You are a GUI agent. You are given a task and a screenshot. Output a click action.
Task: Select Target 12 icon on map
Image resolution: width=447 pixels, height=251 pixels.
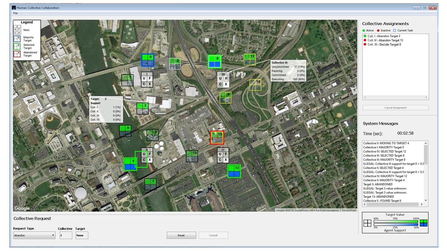(x=234, y=171)
